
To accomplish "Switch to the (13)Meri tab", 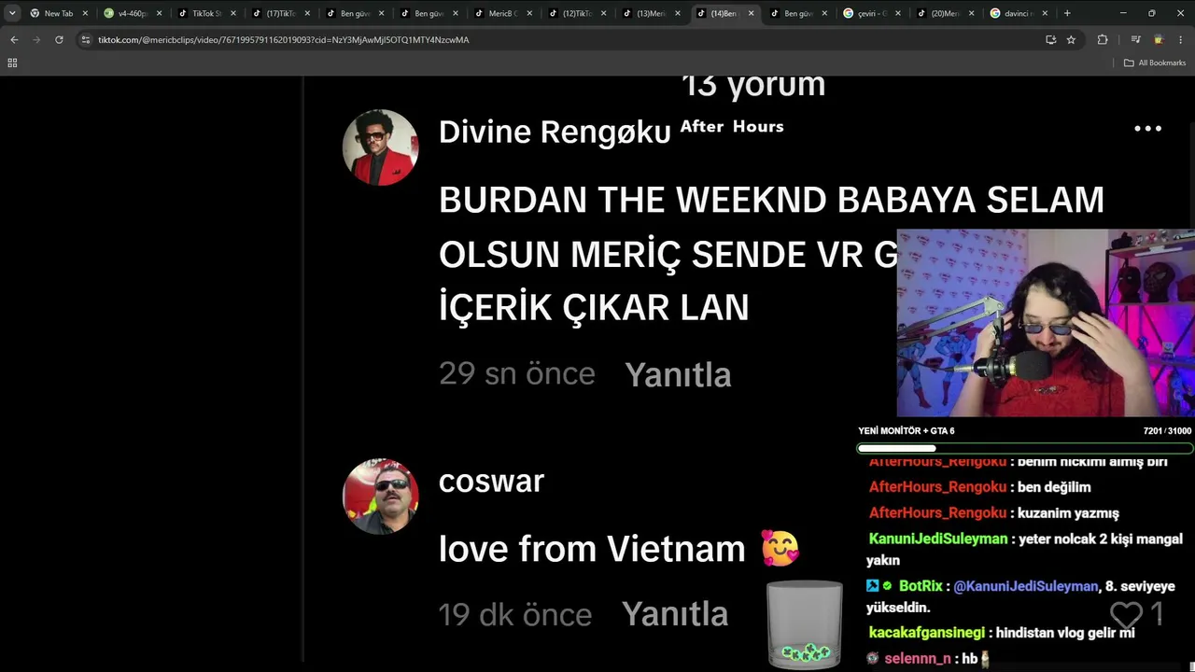I will click(x=651, y=13).
